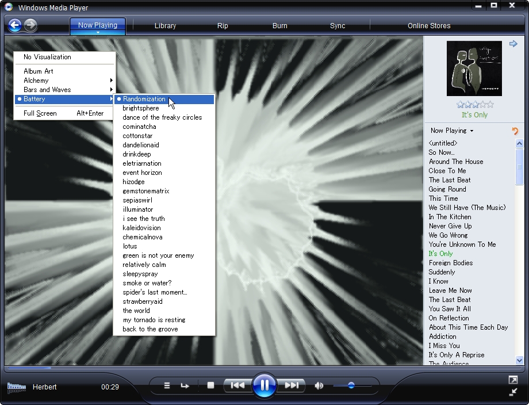Open the playlist options icon beside shuffle

pyautogui.click(x=167, y=385)
